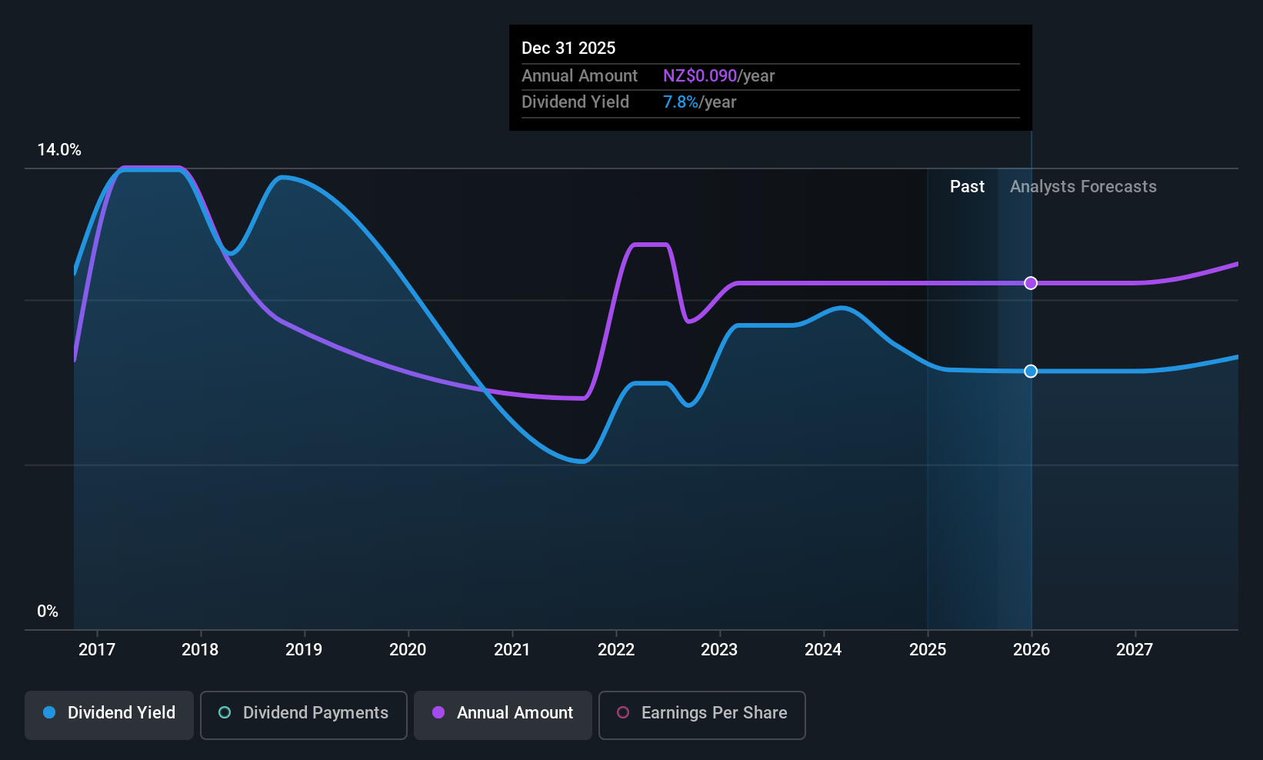Click the teal Dividend Payments legend circle
Image resolution: width=1263 pixels, height=760 pixels.
tap(225, 712)
